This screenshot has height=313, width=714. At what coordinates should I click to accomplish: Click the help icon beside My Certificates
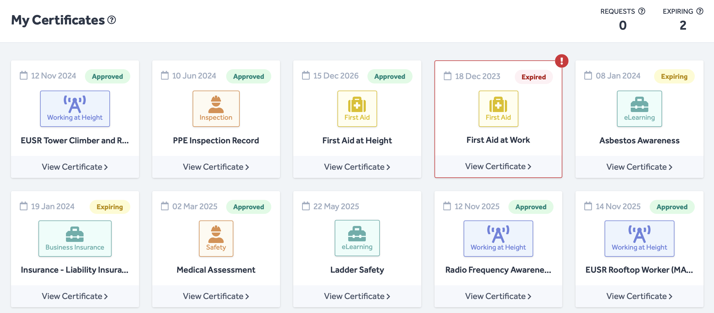pyautogui.click(x=111, y=20)
